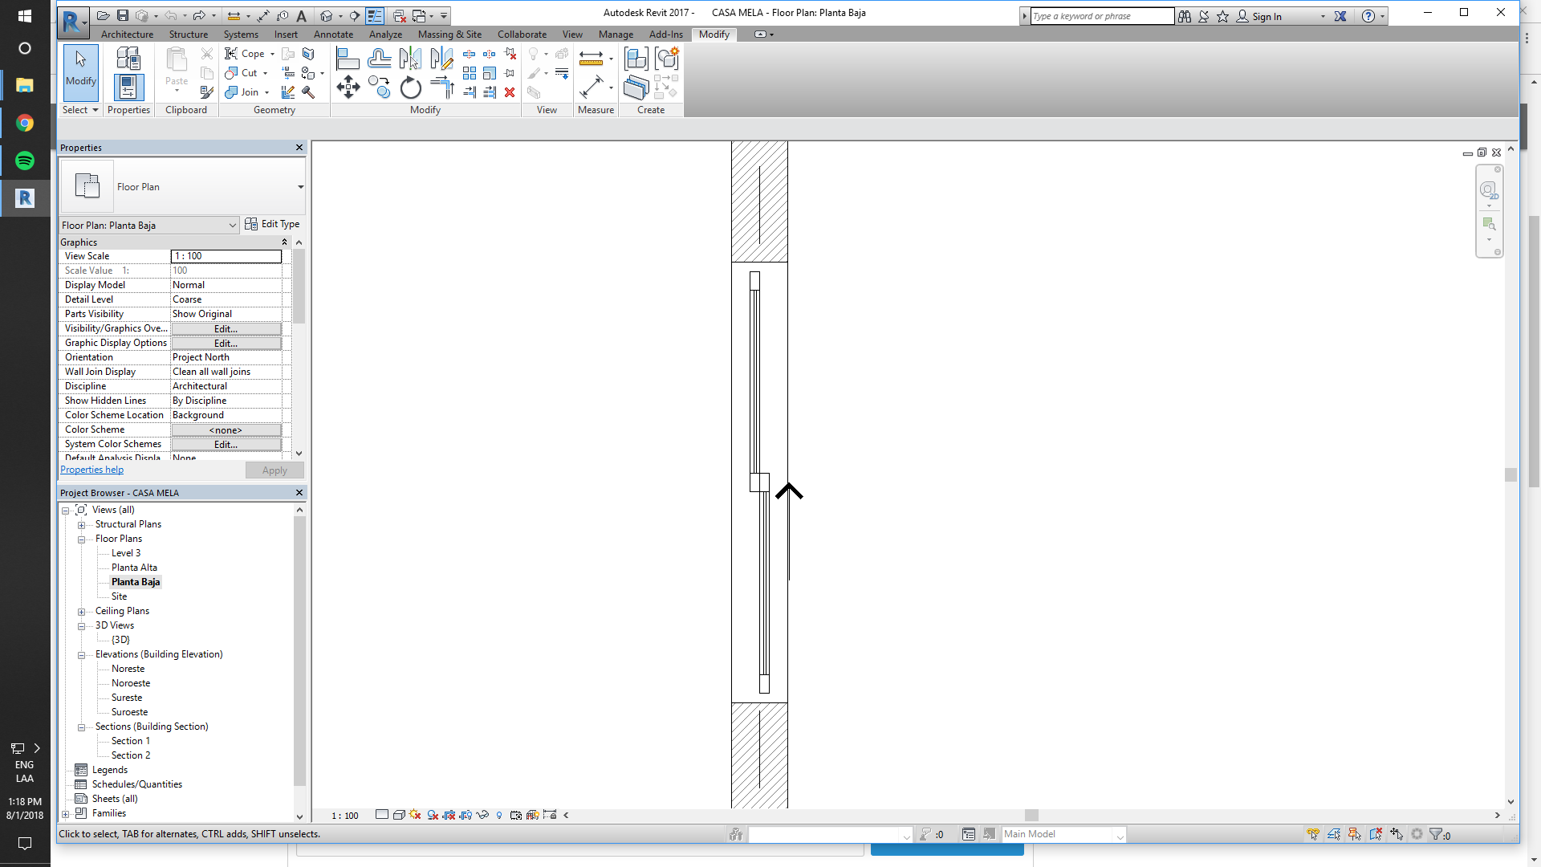Select the Mirror - Draw Axis tool
Image resolution: width=1541 pixels, height=867 pixels.
tap(441, 59)
